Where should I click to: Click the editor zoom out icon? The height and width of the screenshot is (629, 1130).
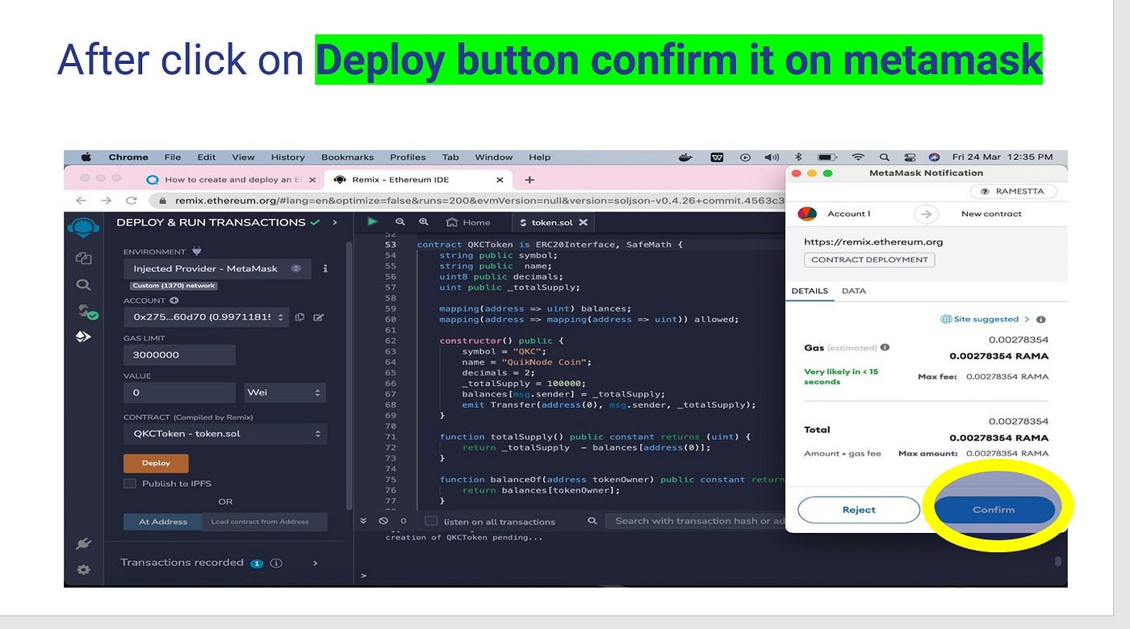point(400,222)
